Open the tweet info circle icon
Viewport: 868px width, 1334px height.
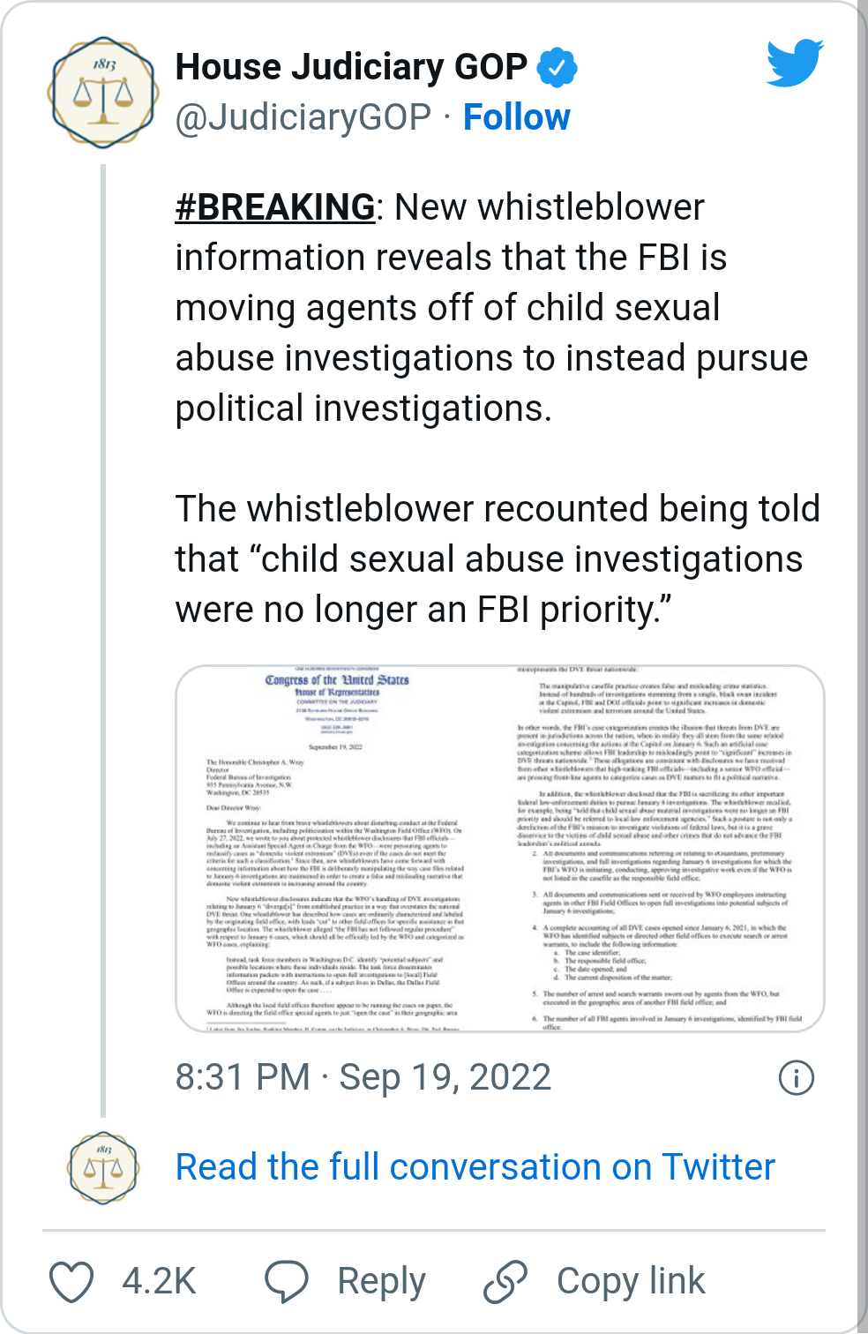(797, 1077)
